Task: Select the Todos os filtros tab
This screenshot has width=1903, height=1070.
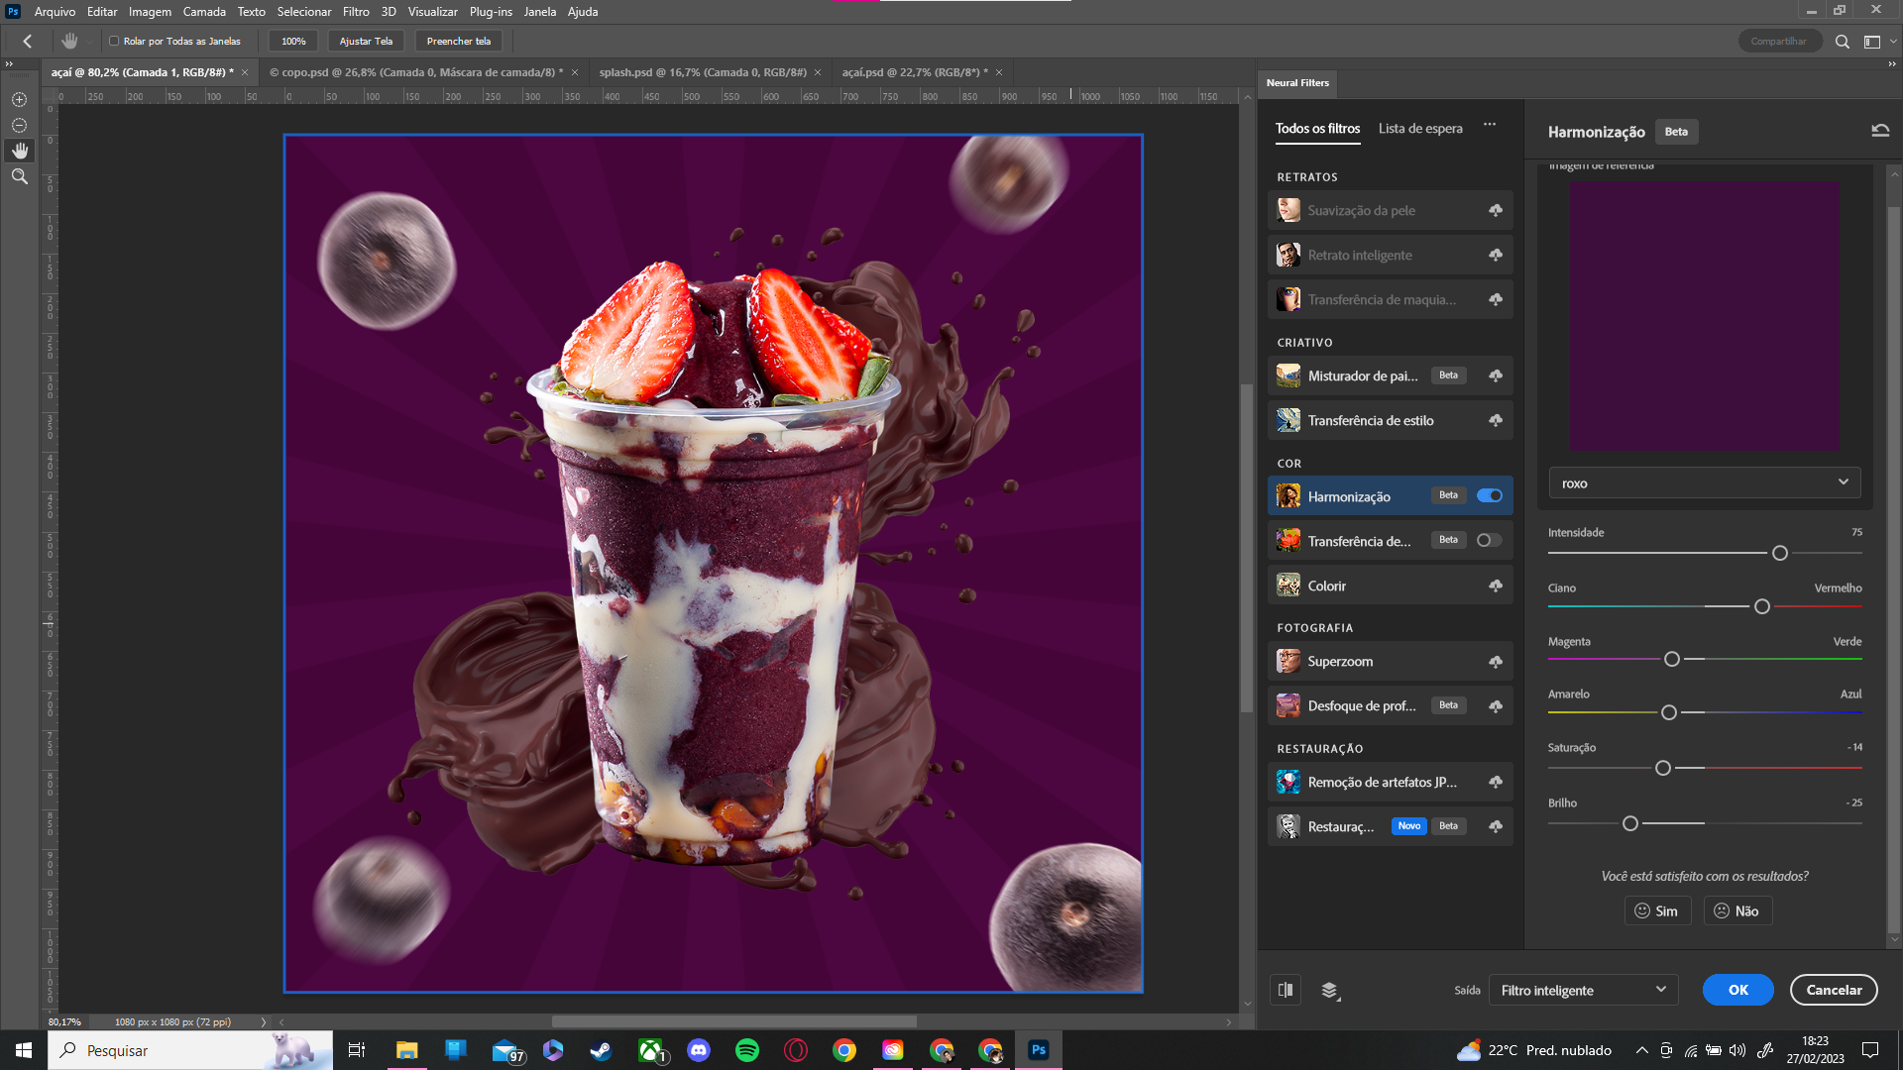Action: 1317,128
